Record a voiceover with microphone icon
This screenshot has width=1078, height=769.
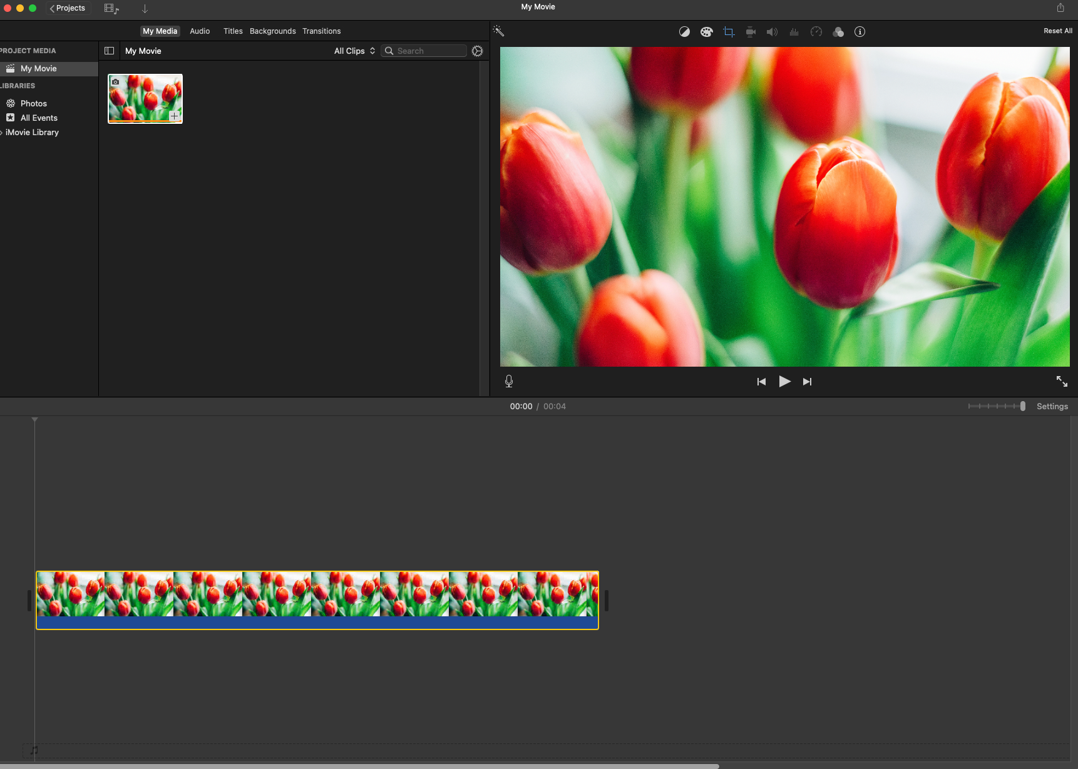(508, 381)
